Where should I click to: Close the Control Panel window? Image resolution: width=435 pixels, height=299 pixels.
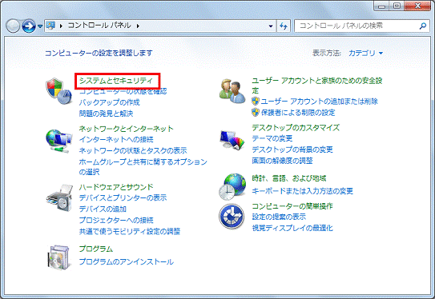[418, 6]
